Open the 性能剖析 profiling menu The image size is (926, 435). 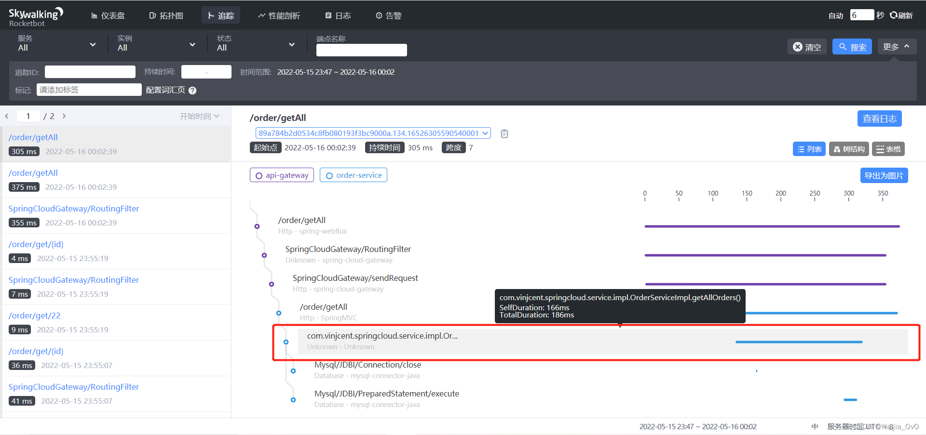click(x=279, y=15)
